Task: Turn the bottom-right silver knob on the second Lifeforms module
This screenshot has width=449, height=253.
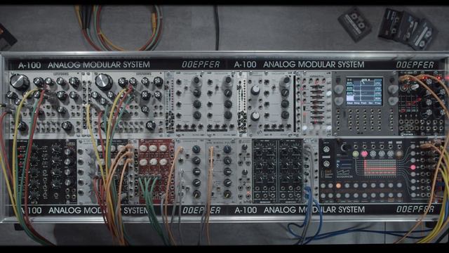Action: click(x=150, y=126)
